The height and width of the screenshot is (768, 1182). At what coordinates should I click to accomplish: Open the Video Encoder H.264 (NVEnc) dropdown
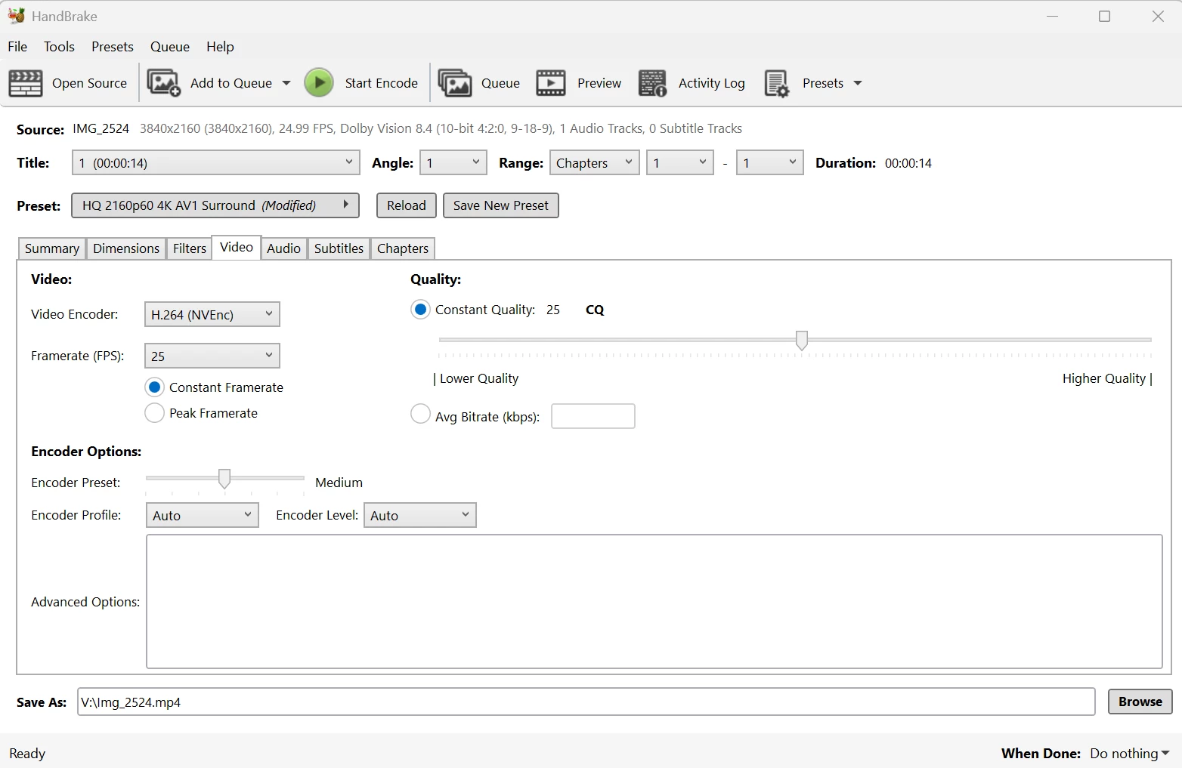pos(212,314)
